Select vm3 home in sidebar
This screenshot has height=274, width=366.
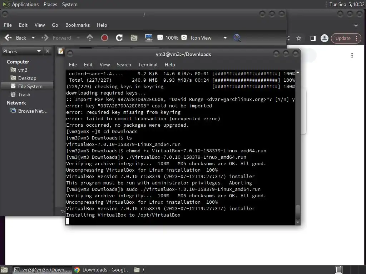point(23,70)
